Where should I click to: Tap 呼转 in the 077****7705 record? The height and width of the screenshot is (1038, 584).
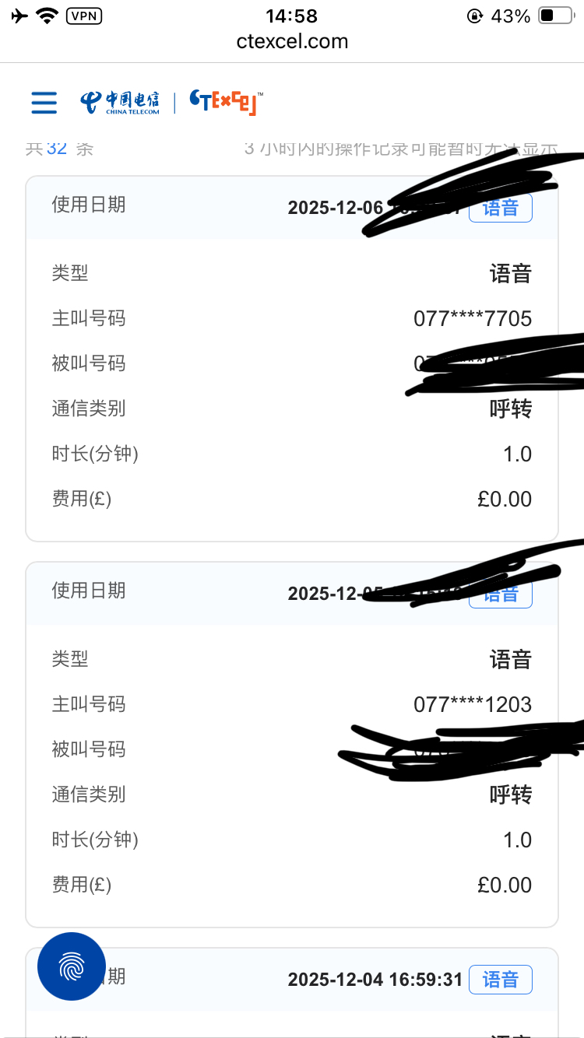coord(511,409)
